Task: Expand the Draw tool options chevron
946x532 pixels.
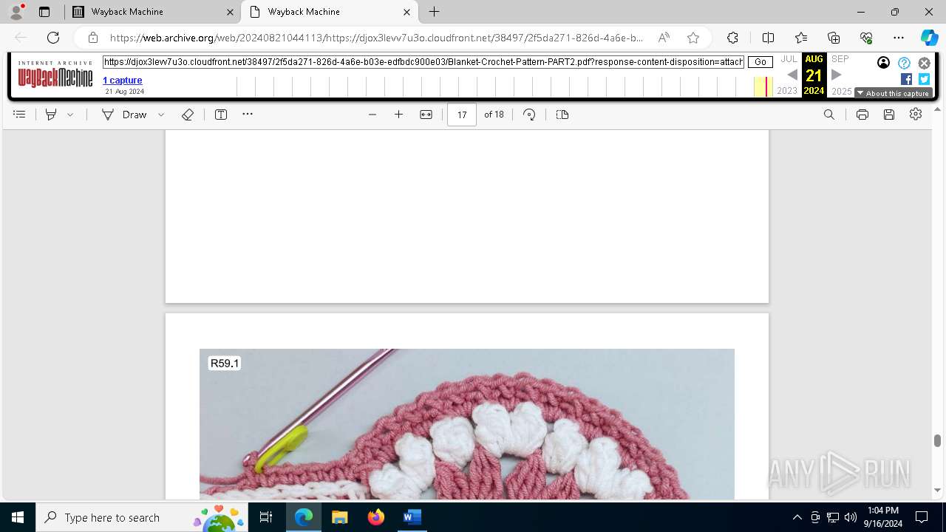Action: pos(161,115)
